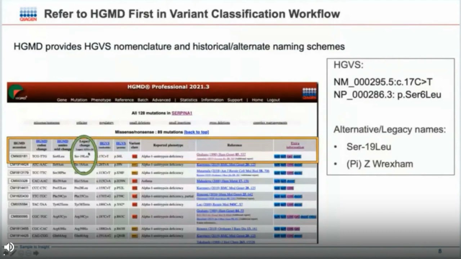
Task: Jump to splicing section link
Action: pyautogui.click(x=82, y=123)
